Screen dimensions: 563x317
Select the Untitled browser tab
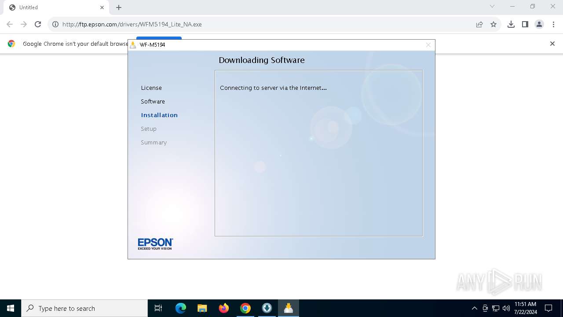click(55, 7)
